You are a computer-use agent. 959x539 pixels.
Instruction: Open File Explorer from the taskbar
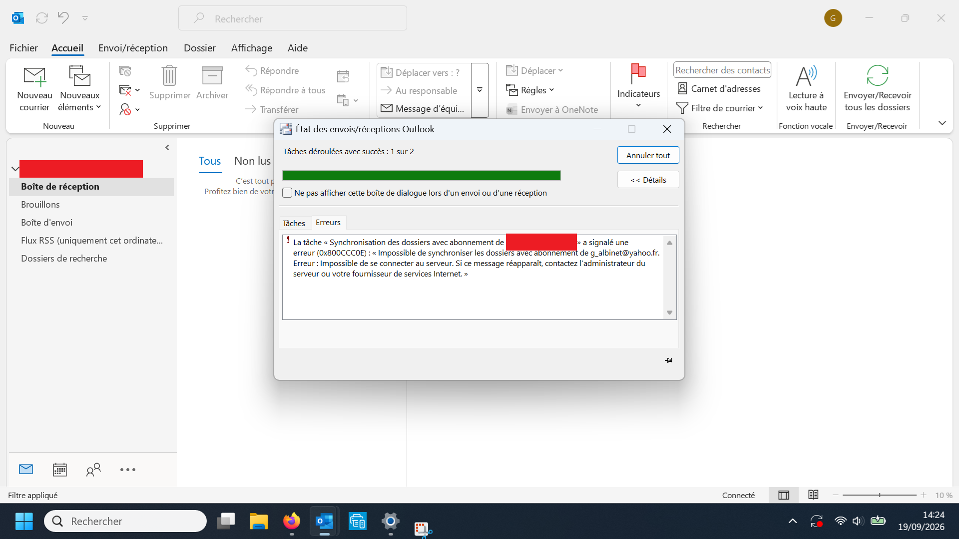(259, 522)
